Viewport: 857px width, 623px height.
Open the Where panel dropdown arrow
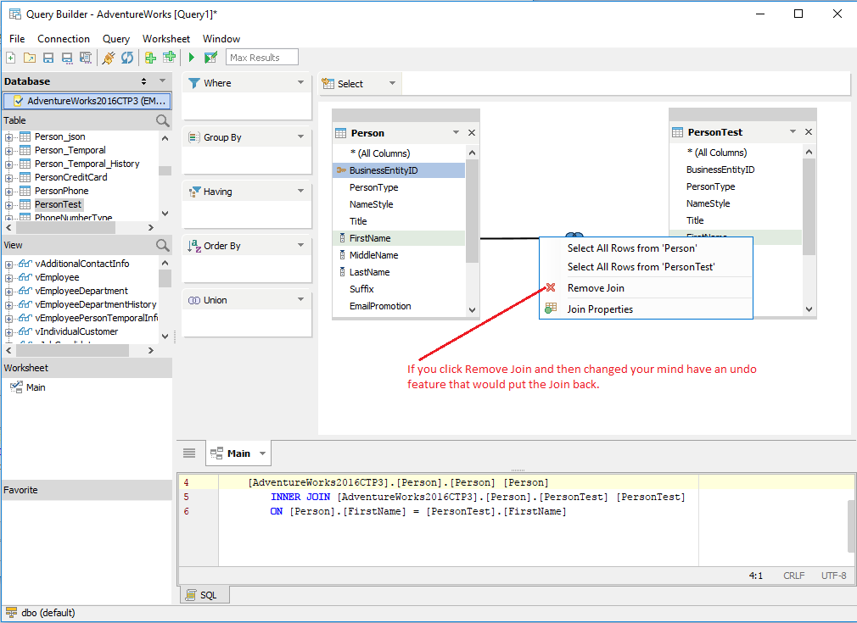click(x=300, y=83)
